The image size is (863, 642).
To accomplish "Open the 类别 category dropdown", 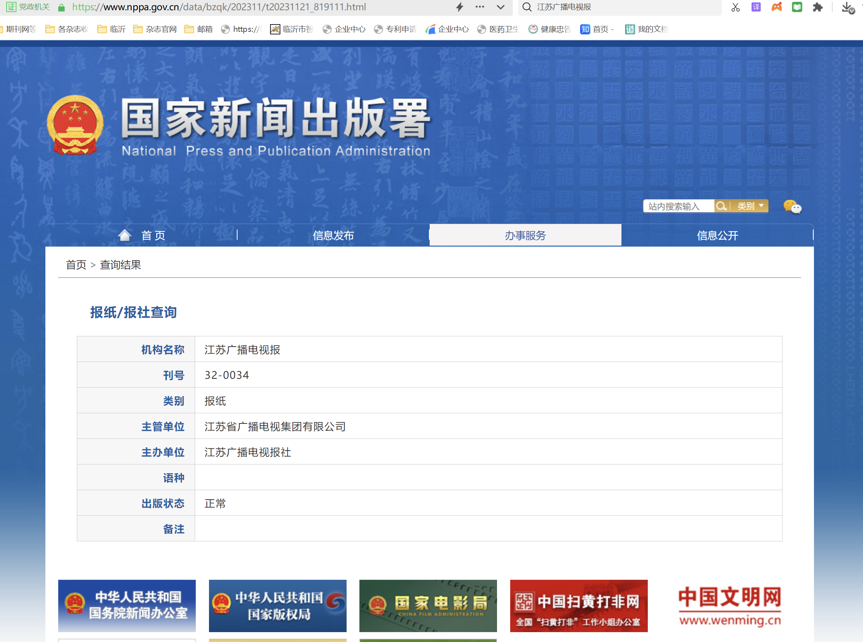I will click(750, 206).
